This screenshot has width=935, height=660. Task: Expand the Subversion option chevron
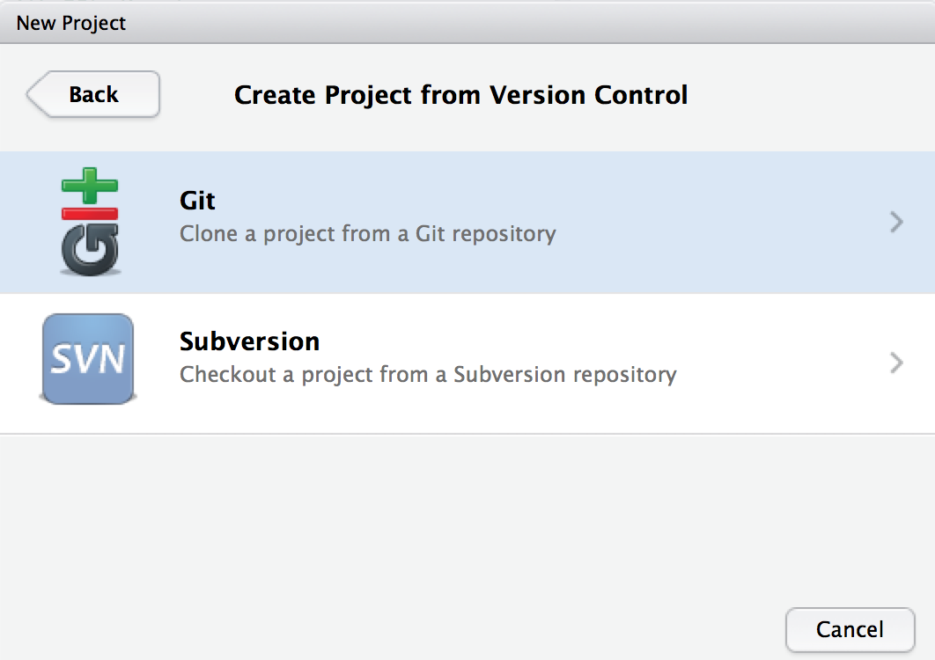tap(896, 363)
